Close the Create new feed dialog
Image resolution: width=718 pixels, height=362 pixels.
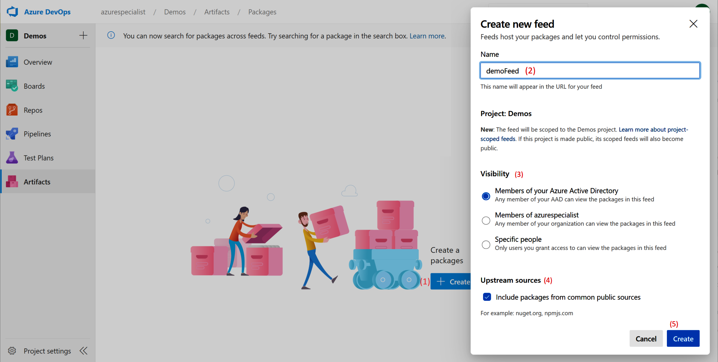click(x=693, y=24)
